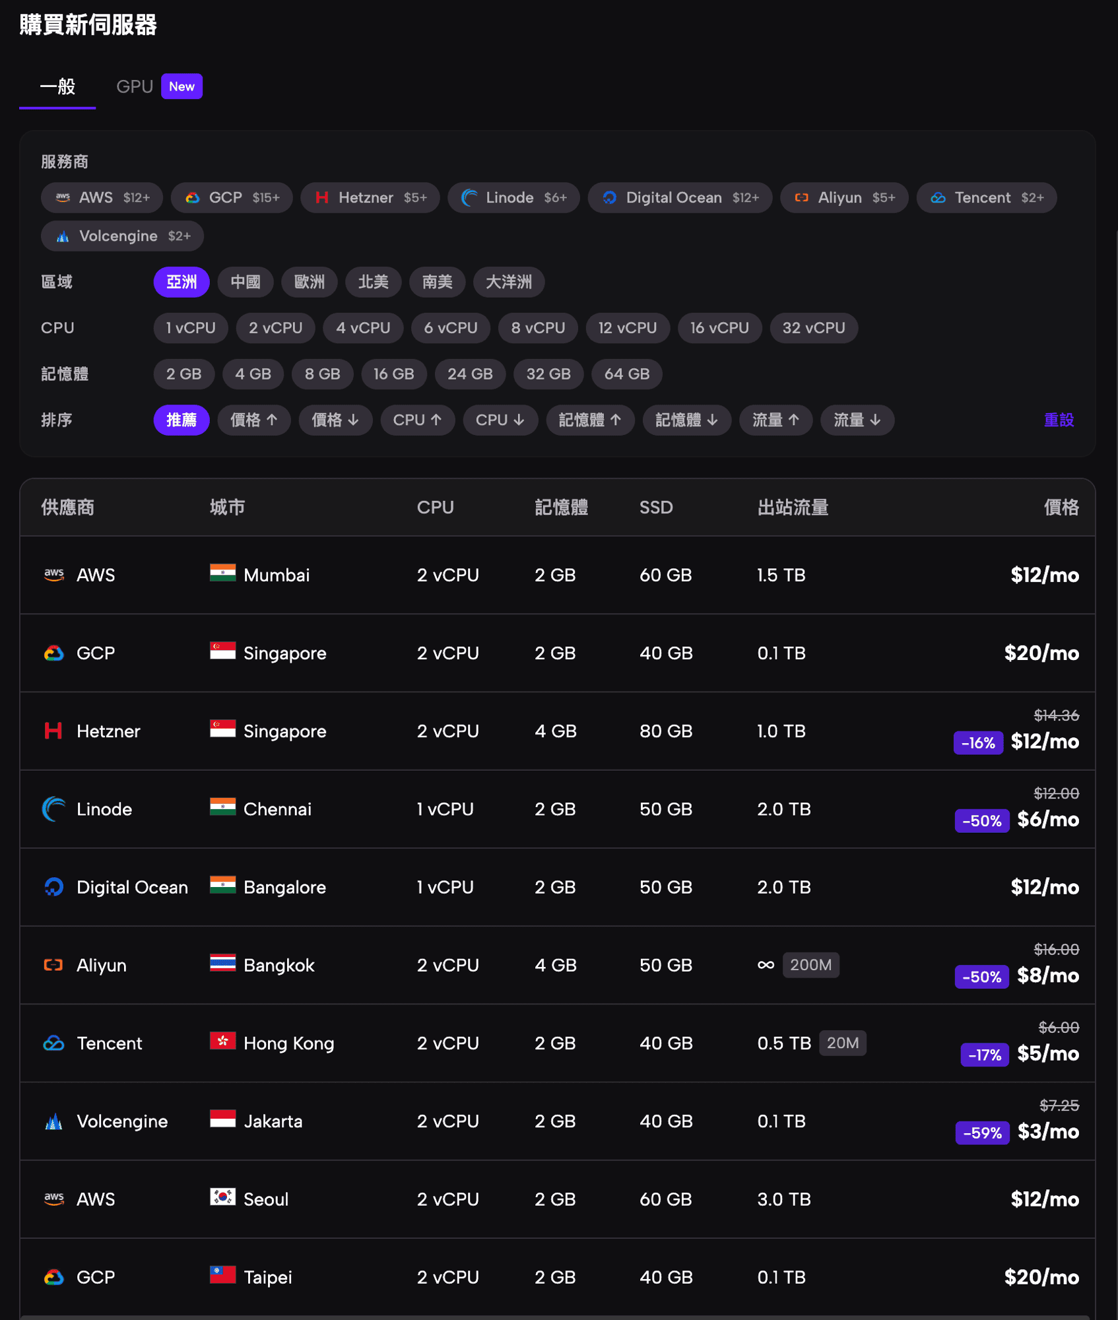Sort by 價格 descending

click(x=336, y=420)
